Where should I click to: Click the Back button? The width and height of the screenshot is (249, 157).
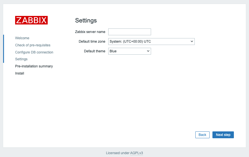pyautogui.click(x=202, y=135)
